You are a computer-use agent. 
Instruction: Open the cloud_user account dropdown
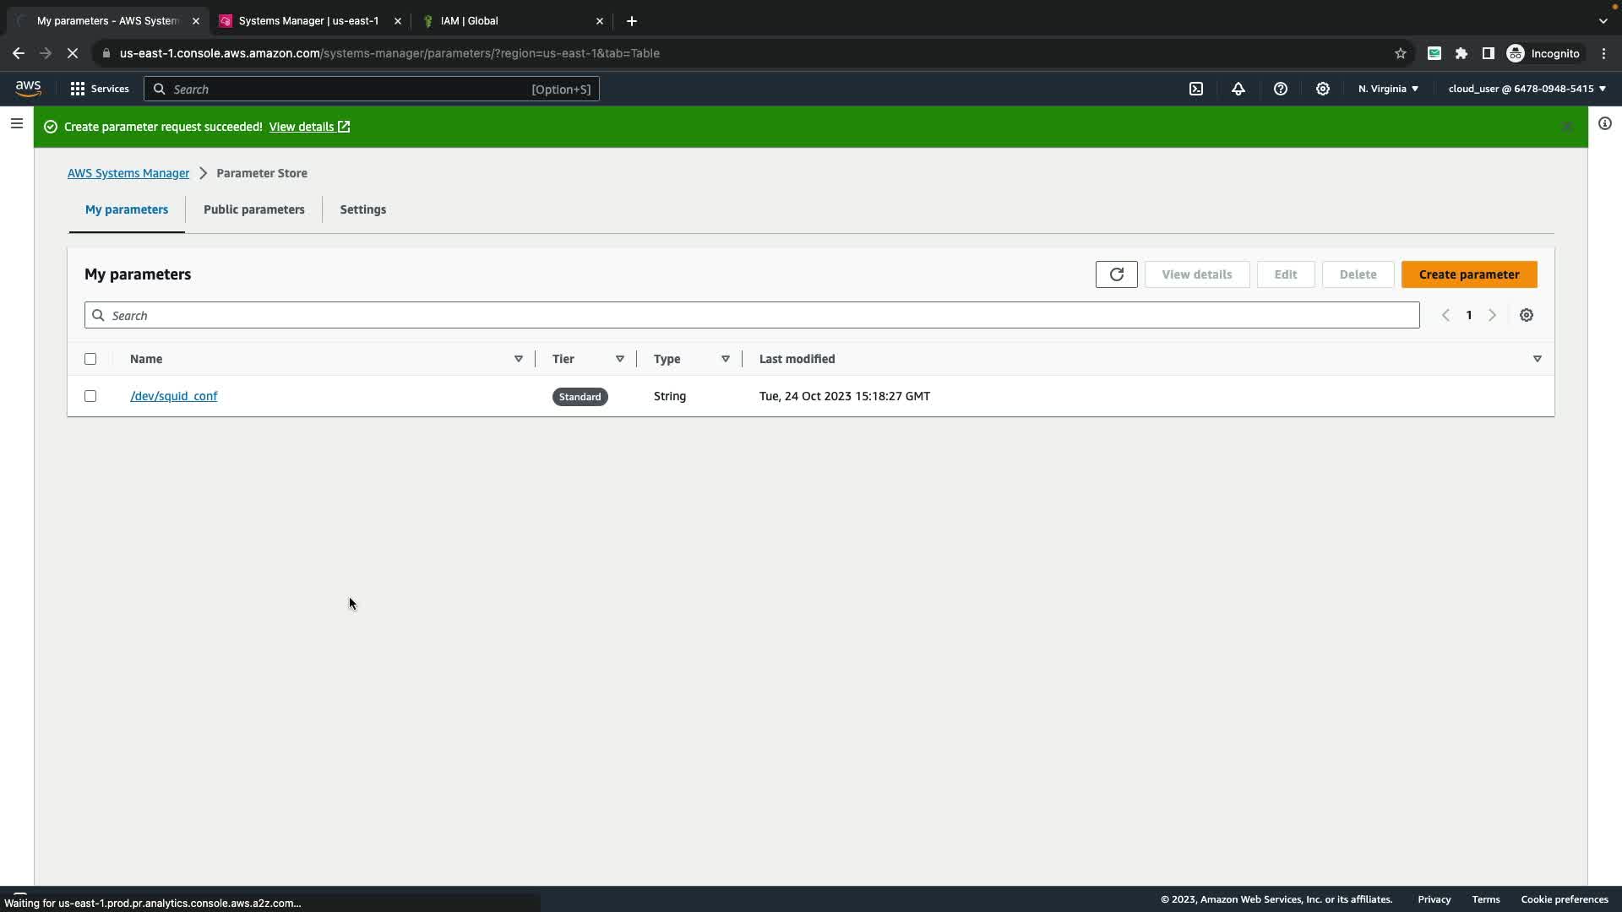coord(1527,89)
